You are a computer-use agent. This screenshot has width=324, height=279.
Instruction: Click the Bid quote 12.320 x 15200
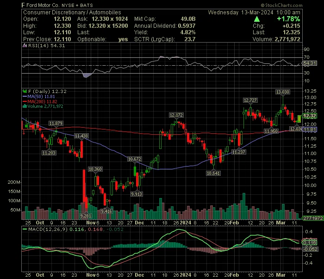(108, 26)
